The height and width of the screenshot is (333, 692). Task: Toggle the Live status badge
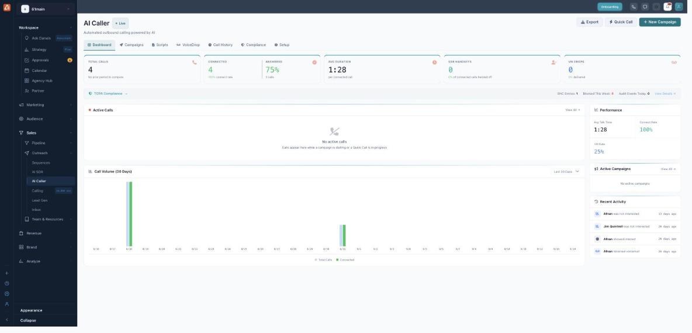point(120,23)
